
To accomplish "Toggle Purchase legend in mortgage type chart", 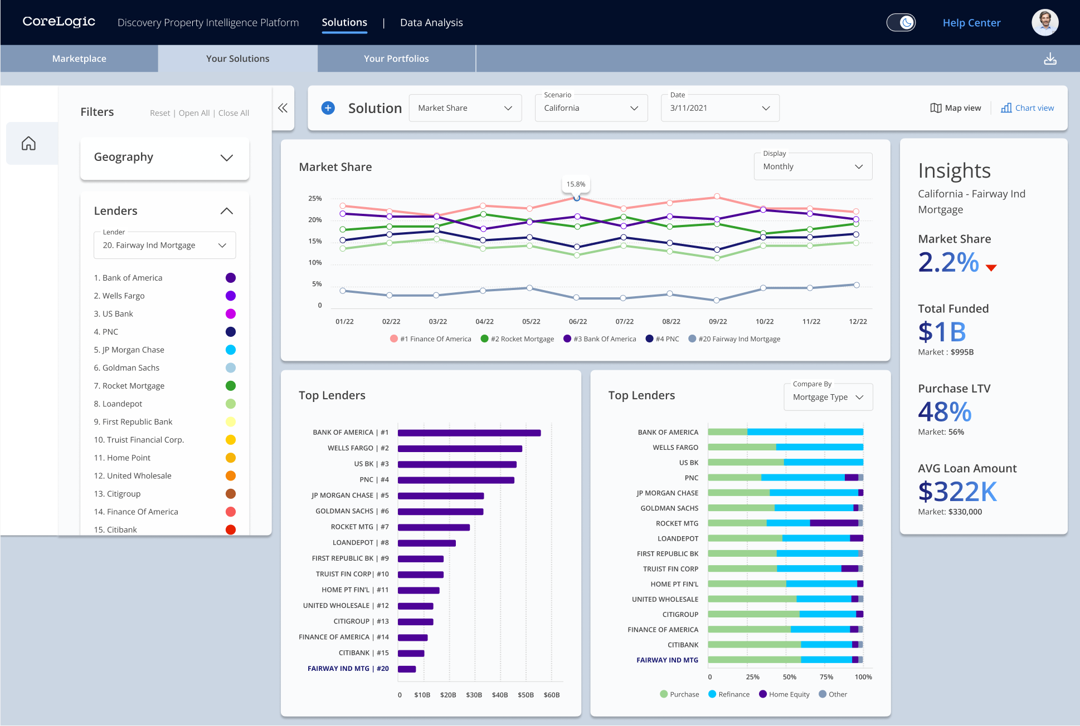I will pyautogui.click(x=679, y=694).
